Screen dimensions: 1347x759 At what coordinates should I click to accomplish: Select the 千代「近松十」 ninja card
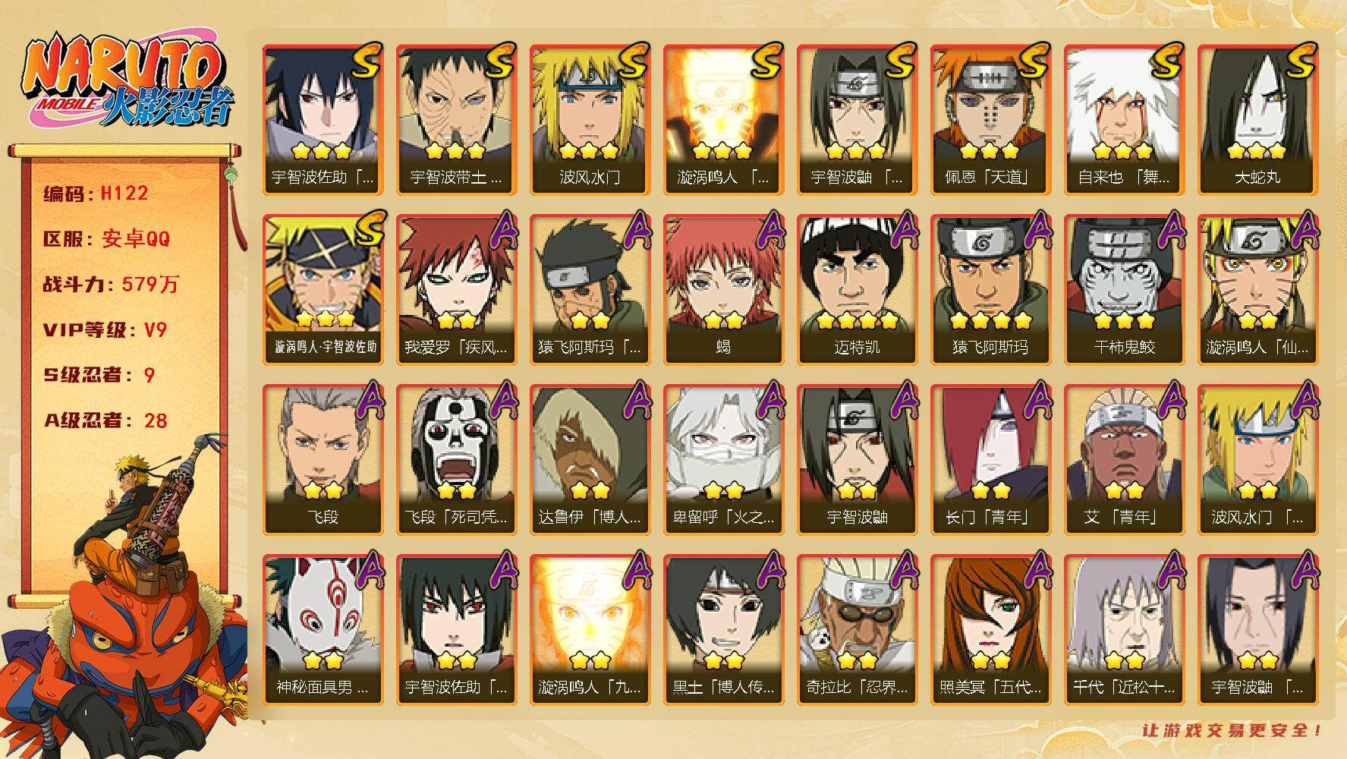[1124, 630]
